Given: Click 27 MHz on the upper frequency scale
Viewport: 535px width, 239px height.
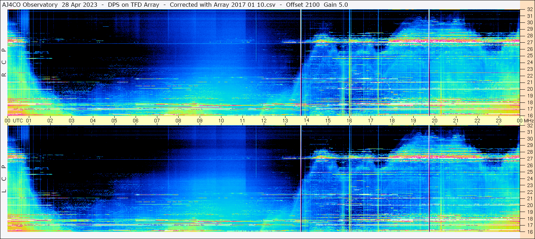Looking at the screenshot, I should (529, 42).
